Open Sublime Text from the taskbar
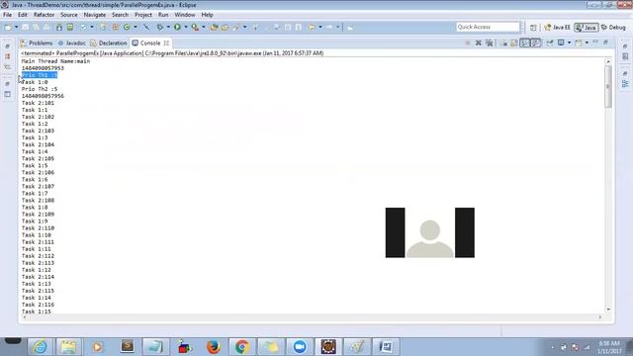Viewport: 633px width, 356px height. (x=128, y=347)
